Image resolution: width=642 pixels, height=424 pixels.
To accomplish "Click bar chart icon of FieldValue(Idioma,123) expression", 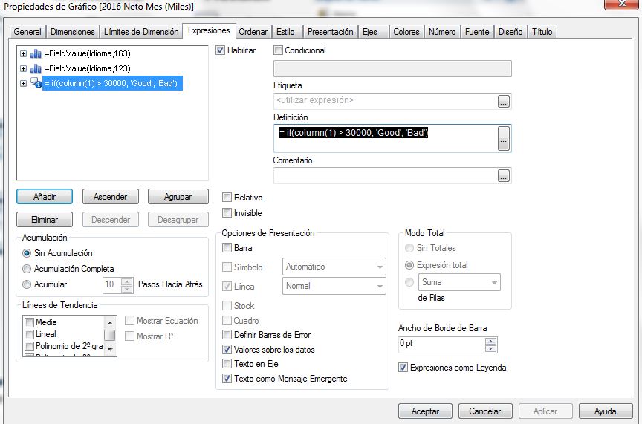I will [36, 68].
